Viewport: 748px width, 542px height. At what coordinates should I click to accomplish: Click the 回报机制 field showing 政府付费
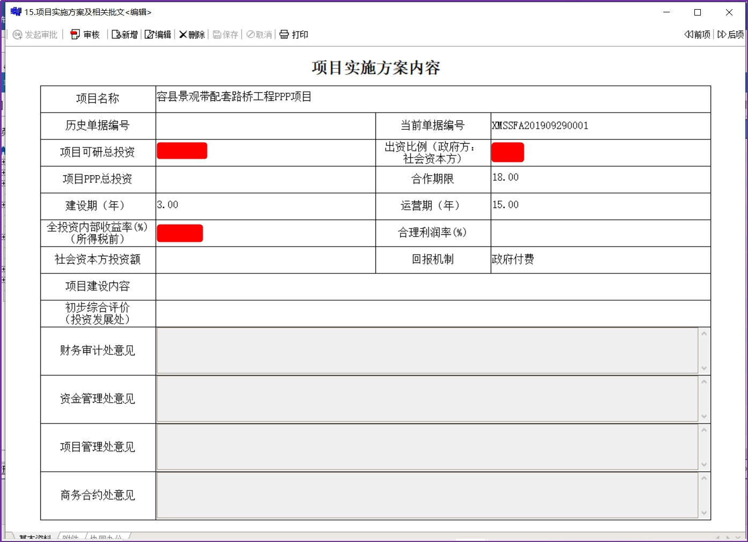[599, 259]
